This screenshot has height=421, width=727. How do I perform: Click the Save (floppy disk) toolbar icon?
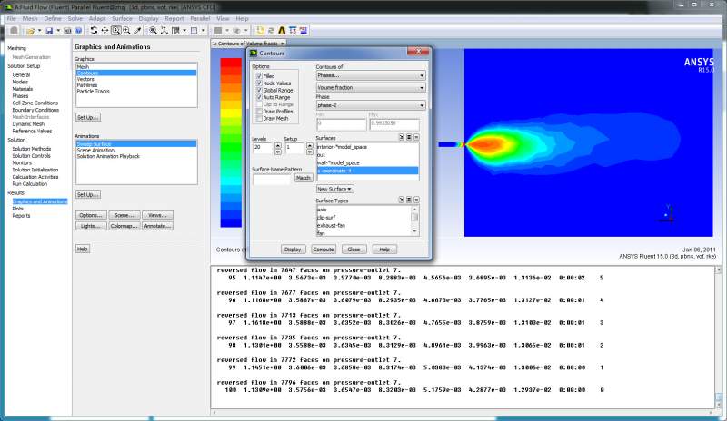[48, 31]
